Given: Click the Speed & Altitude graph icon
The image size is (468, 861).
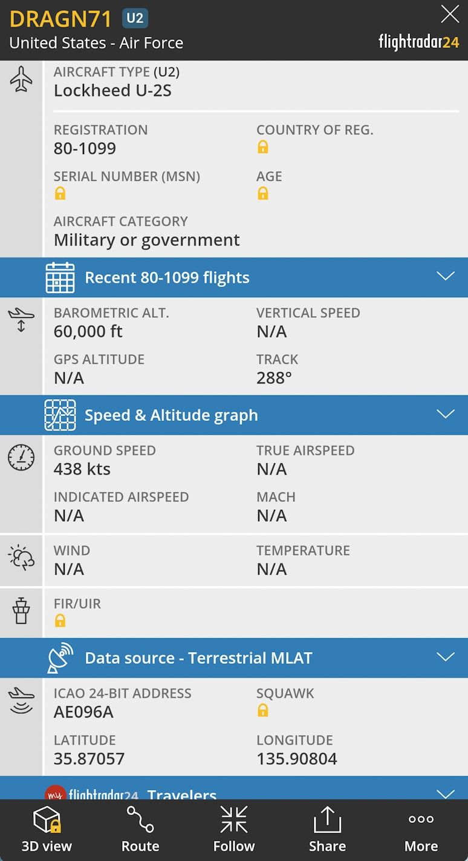Looking at the screenshot, I should [x=60, y=415].
